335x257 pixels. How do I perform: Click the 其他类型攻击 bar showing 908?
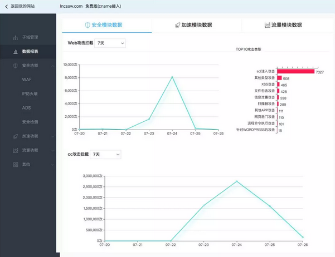pyautogui.click(x=279, y=78)
